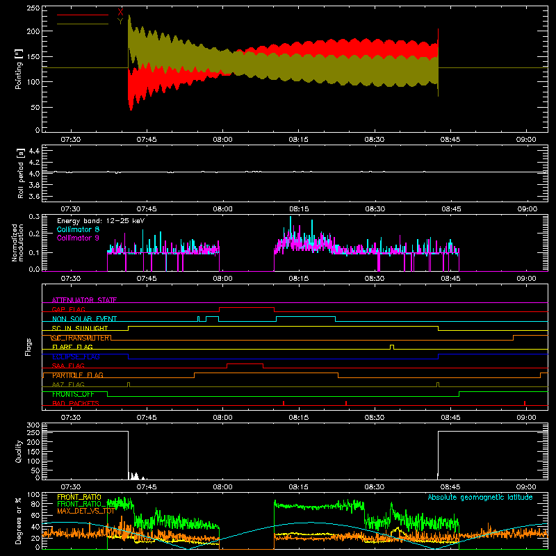Click the second BAD_PACKETS red tick mark
The height and width of the screenshot is (556, 556).
coord(346,403)
